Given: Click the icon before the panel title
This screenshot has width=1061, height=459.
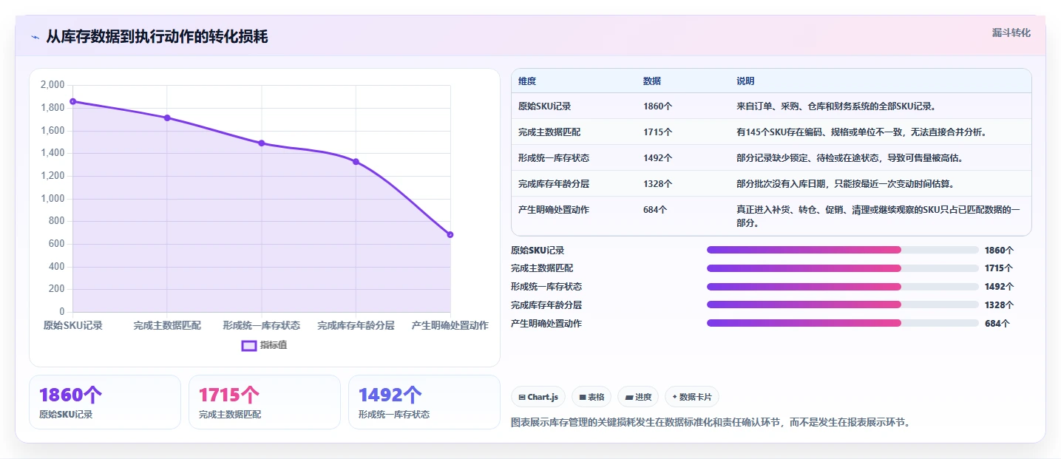Looking at the screenshot, I should pyautogui.click(x=35, y=36).
